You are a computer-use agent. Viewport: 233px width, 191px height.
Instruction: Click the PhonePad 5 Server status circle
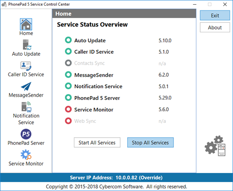(x=68, y=98)
